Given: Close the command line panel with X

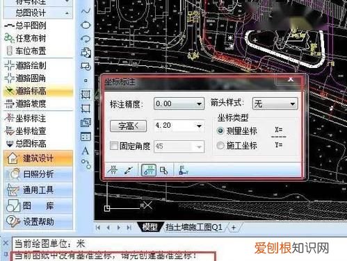Looking at the screenshot, I should point(6,243).
